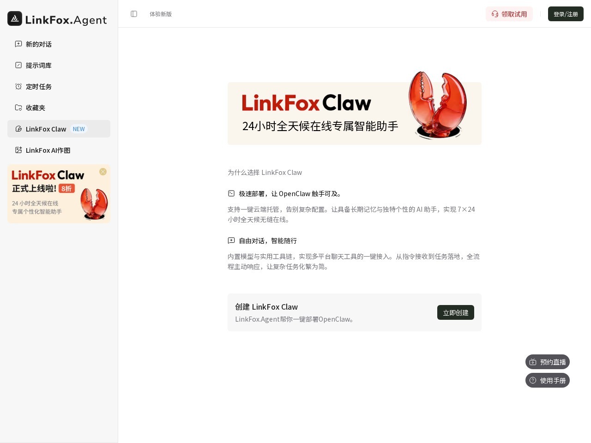The height and width of the screenshot is (443, 591).
Task: Open 提示词库 menu item
Action: pos(59,65)
